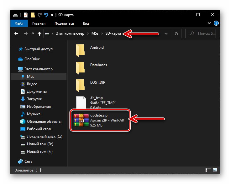
Task: Click Этот компьютер in the address path
Action: tap(70, 33)
